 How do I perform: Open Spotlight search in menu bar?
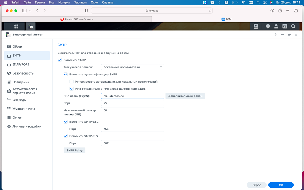[x=258, y=2]
